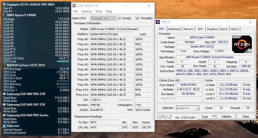Click the Freq #0 frequency value in Core Temp
Screen dimensions: 258x138
click(112, 39)
